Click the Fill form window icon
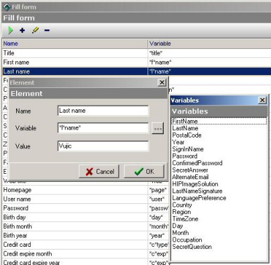This screenshot has height=265, width=271. point(7,7)
